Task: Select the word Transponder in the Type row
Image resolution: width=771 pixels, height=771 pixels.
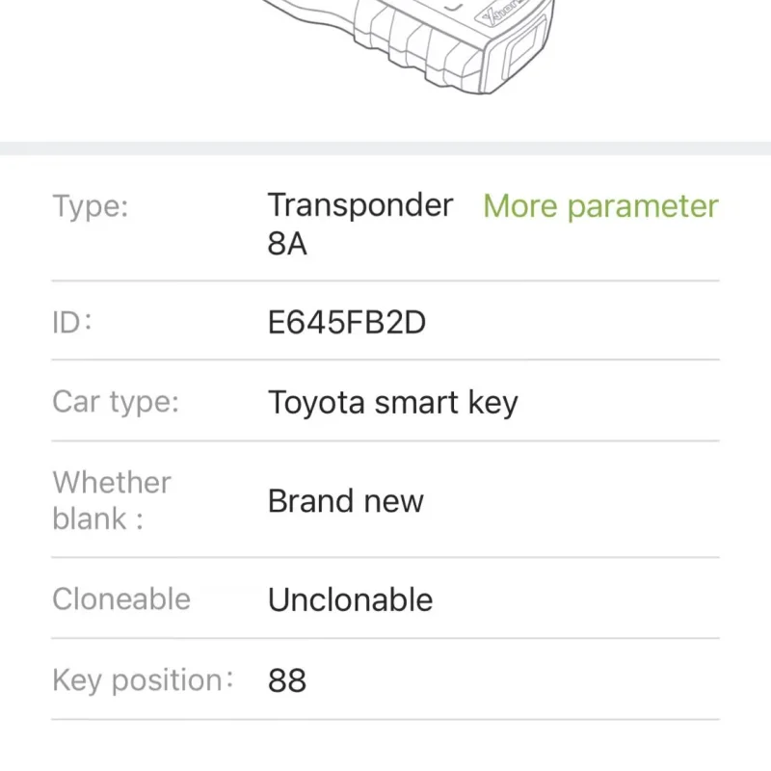Action: (x=360, y=205)
